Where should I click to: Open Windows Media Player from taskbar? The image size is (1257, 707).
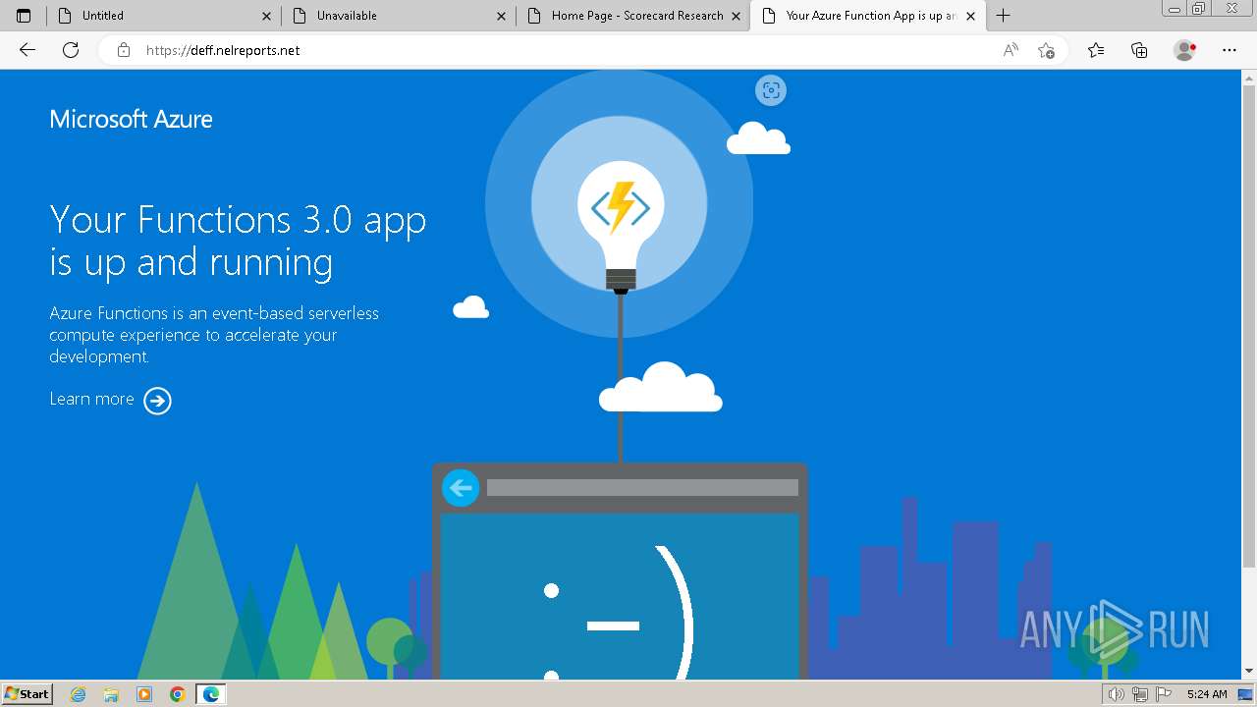point(144,694)
